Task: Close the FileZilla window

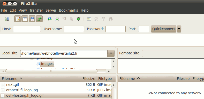Action: coord(5,4)
